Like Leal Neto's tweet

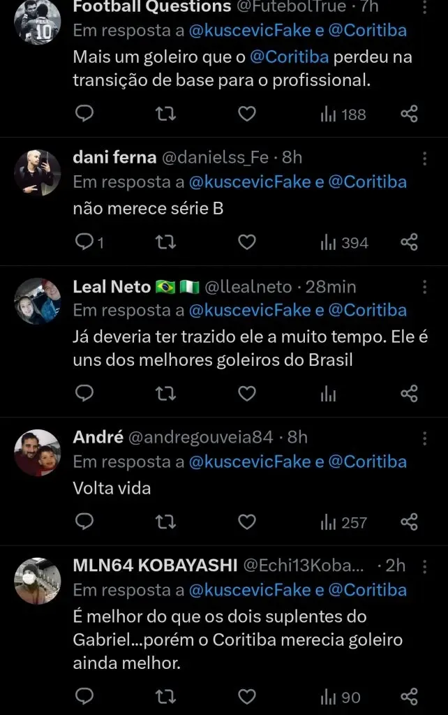pyautogui.click(x=247, y=394)
